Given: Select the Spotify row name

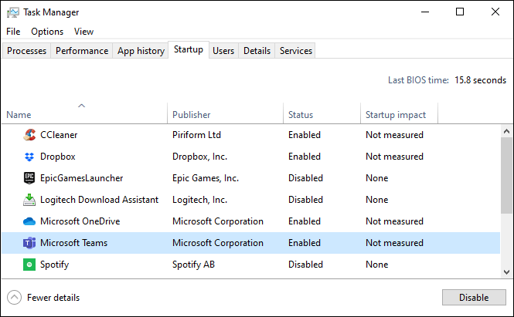Looking at the screenshot, I should click(x=54, y=265).
